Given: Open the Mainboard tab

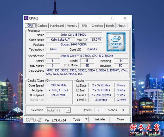Looking at the screenshot, I should pos(57,26).
